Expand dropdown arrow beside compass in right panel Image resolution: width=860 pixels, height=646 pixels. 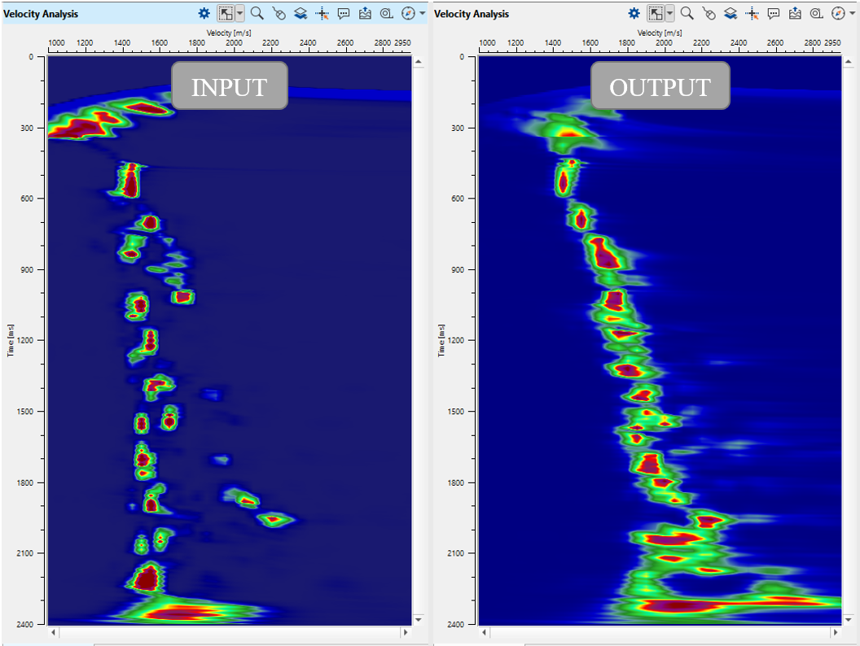[852, 13]
